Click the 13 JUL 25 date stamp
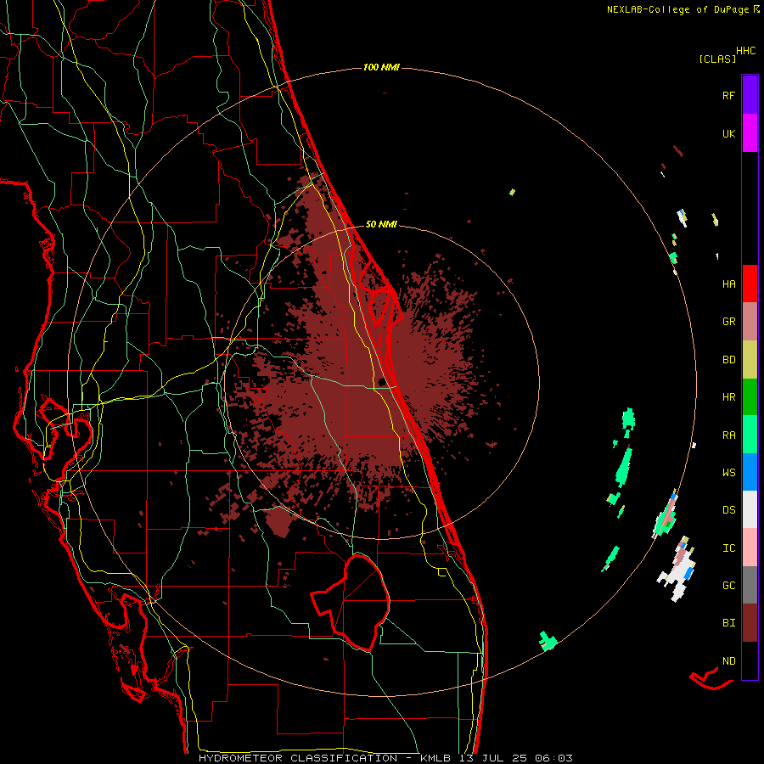The height and width of the screenshot is (764, 764). point(494,758)
